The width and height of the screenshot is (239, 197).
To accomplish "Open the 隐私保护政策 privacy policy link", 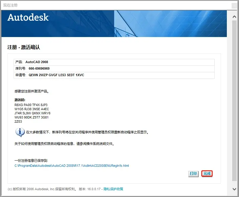I will tap(113, 189).
